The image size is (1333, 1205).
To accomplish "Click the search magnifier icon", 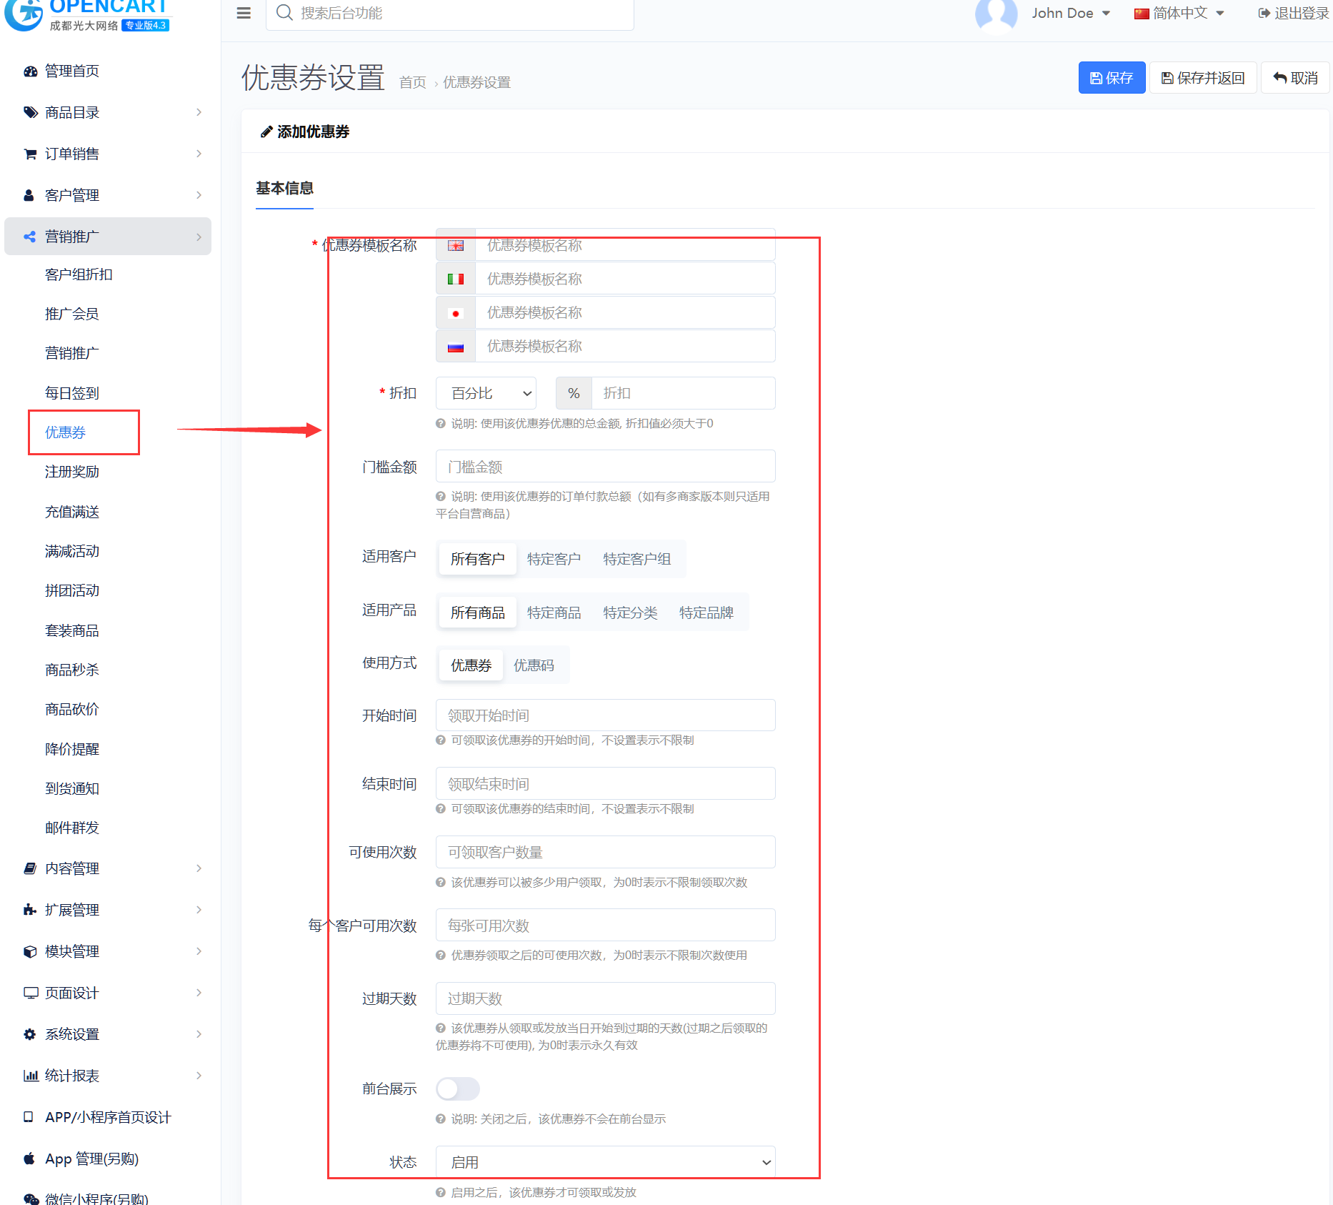I will click(284, 13).
